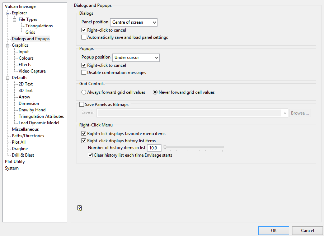Select Drill & Blast in the tree
The height and width of the screenshot is (236, 324).
[23, 155]
